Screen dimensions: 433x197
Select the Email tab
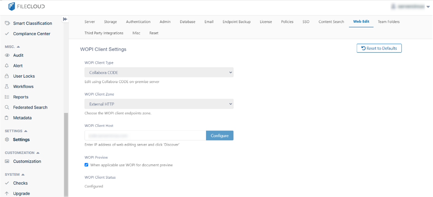pos(209,22)
